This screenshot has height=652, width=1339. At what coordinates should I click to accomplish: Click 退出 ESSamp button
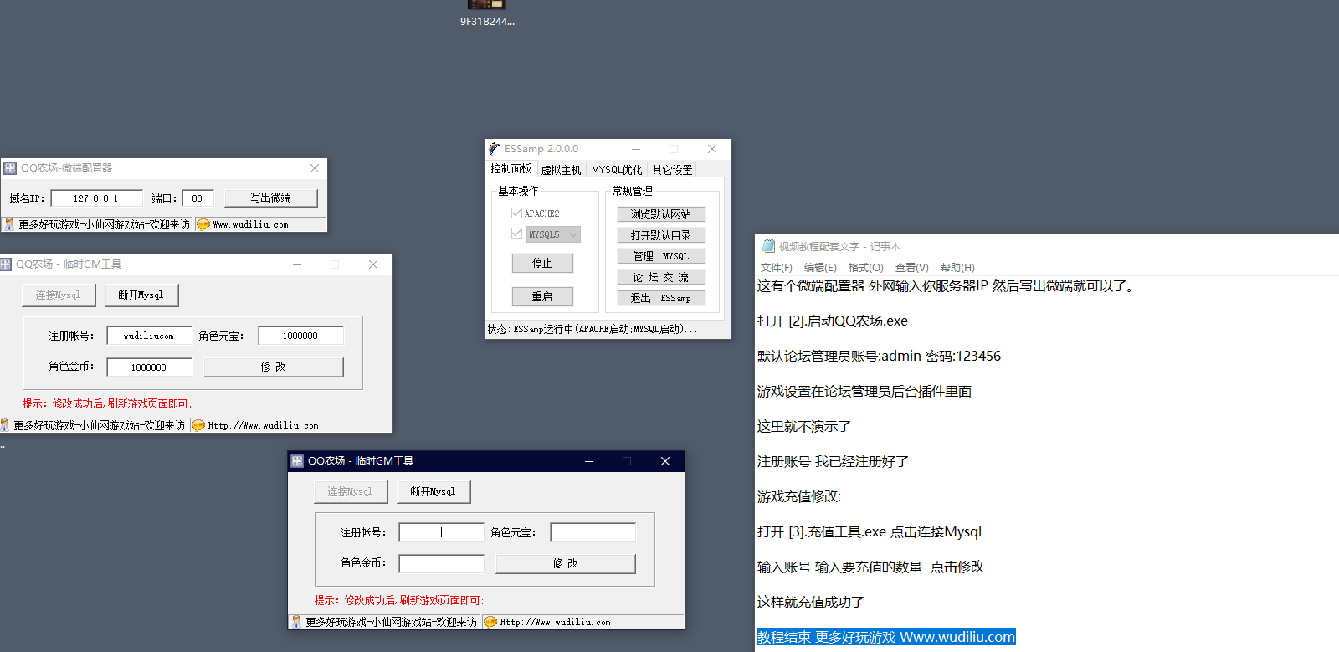pos(661,298)
